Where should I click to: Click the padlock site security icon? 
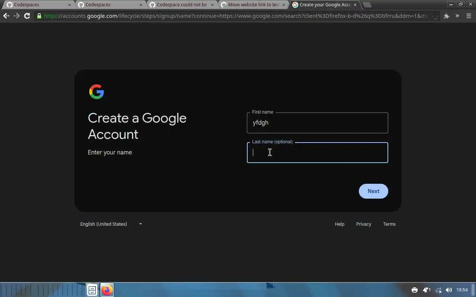(x=39, y=16)
